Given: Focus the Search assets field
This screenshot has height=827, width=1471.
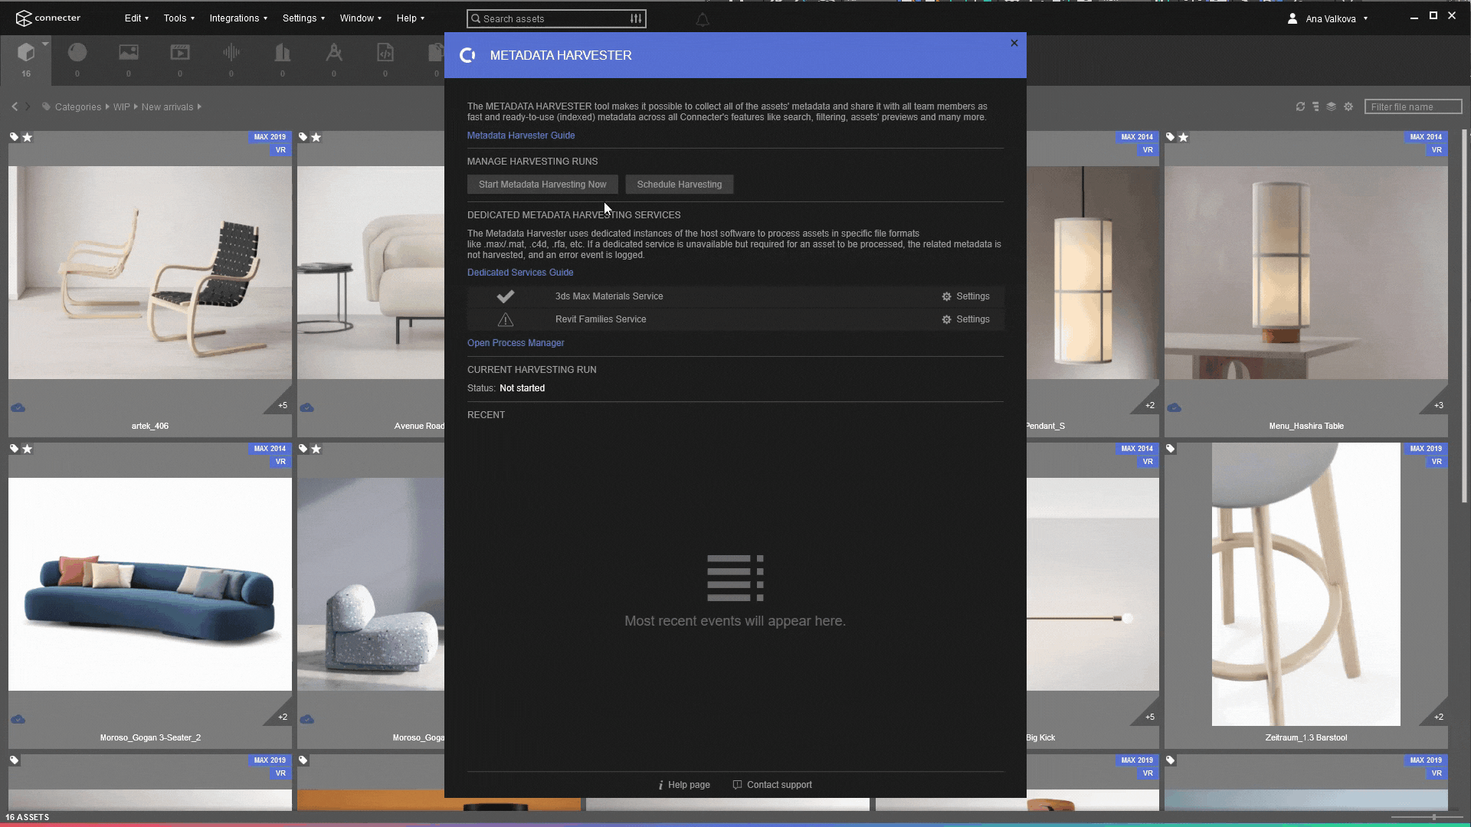Looking at the screenshot, I should click(555, 18).
